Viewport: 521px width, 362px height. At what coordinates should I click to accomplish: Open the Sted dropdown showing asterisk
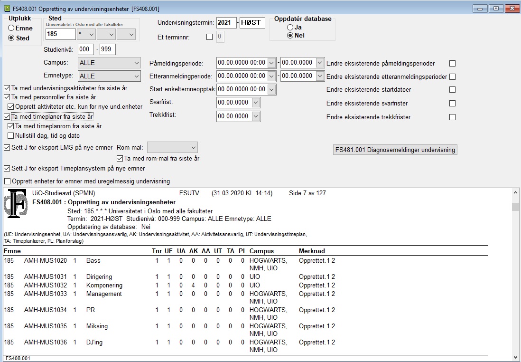point(86,34)
